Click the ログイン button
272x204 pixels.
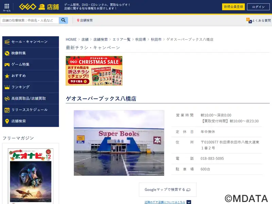(258, 7)
